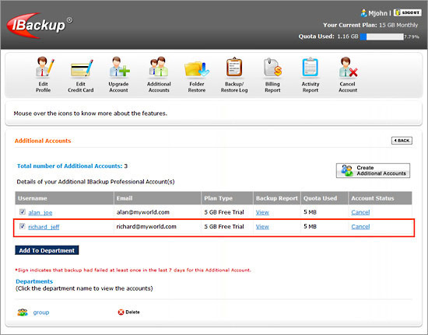The height and width of the screenshot is (335, 428).
Task: Click the Additional Accounts orange heading
Action: point(43,141)
